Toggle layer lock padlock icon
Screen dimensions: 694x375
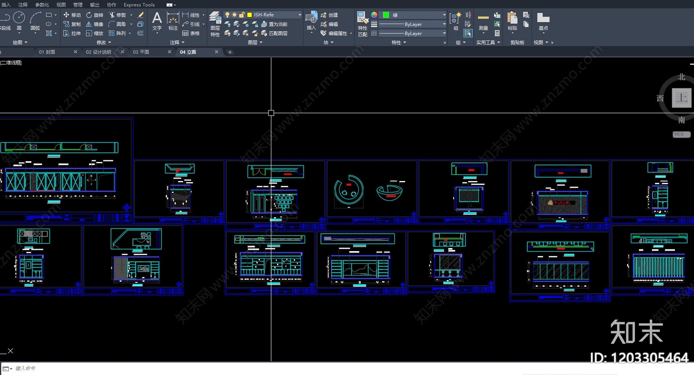(242, 15)
